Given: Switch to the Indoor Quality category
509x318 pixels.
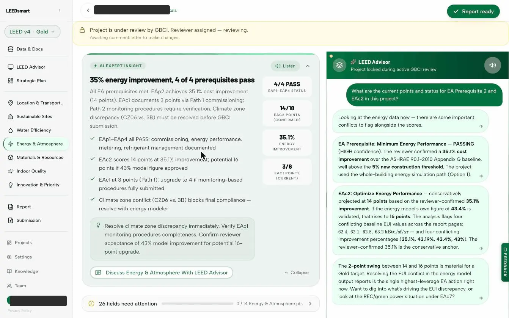Looking at the screenshot, I should click(x=31, y=171).
